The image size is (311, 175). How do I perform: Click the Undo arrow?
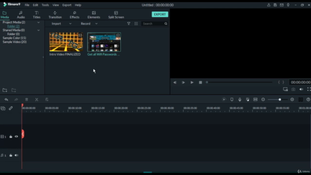click(6, 99)
